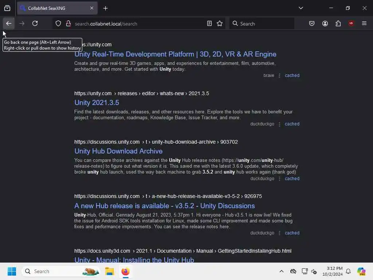Open the Firefox View icon
Image resolution: width=373 pixels, height=280 pixels.
point(7,8)
